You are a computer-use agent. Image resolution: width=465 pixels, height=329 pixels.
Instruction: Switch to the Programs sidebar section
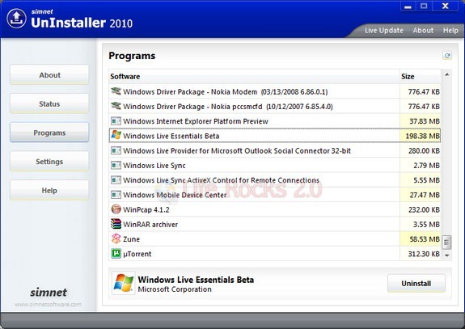coord(49,133)
